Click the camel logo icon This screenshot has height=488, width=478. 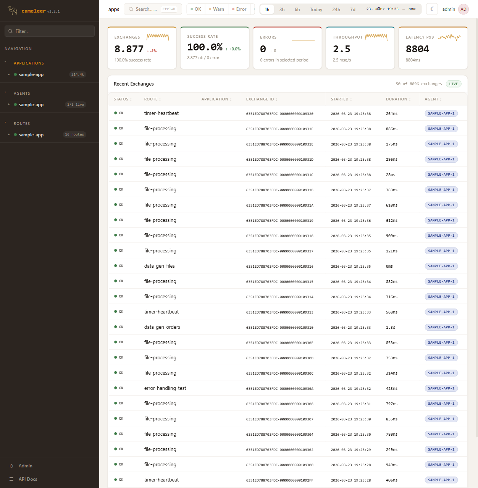pos(13,11)
